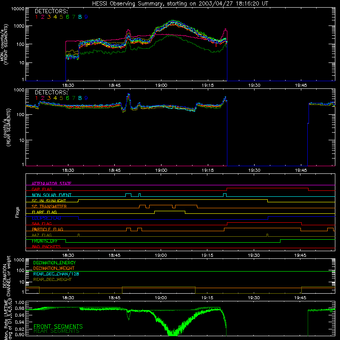Click the 19:00 time label under front segments plot
This screenshot has height=340, width=340.
(x=161, y=85)
